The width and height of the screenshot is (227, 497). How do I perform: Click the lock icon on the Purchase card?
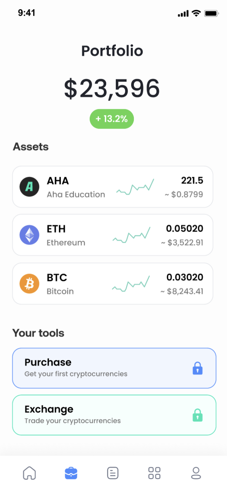click(197, 368)
